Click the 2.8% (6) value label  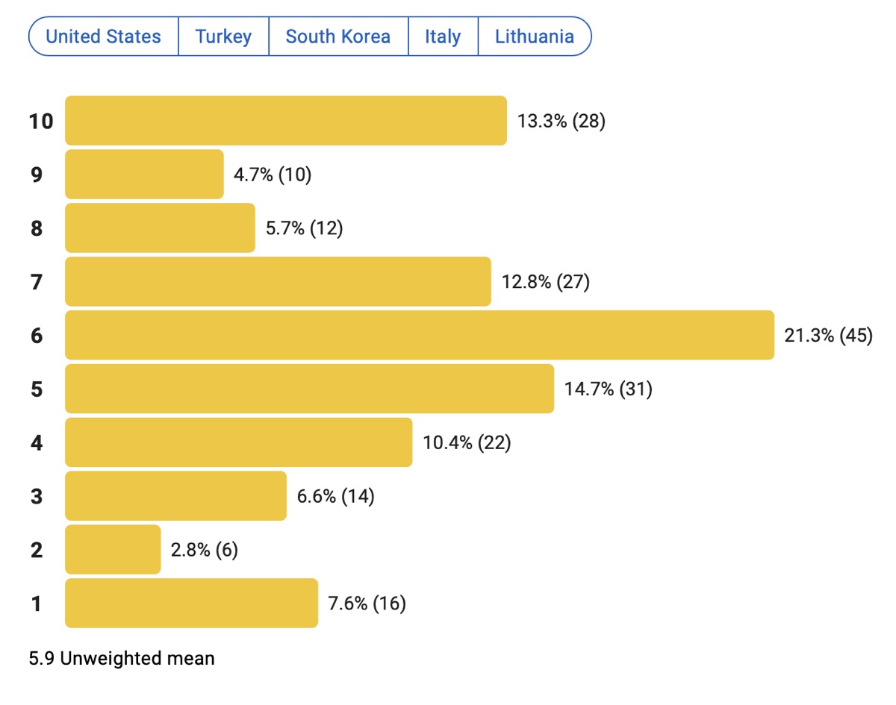[x=202, y=551]
